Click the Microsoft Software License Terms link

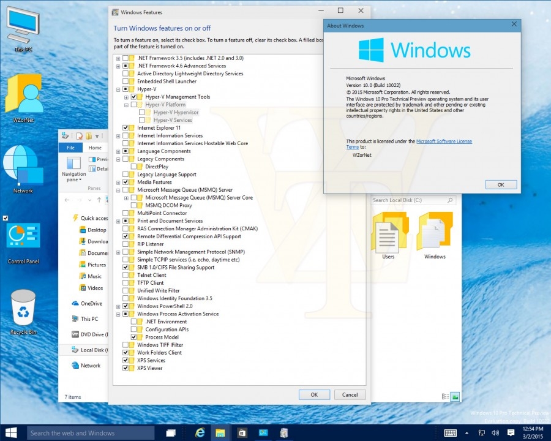(444, 141)
